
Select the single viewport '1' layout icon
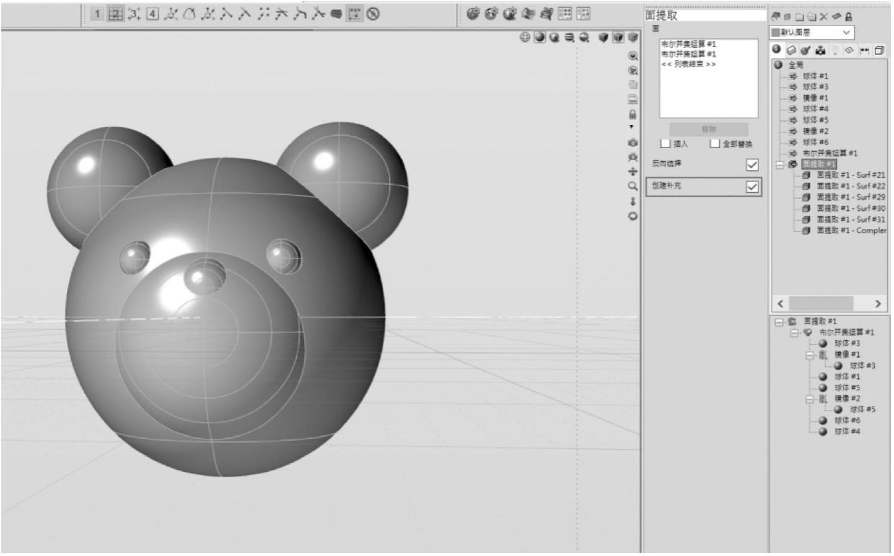[97, 14]
